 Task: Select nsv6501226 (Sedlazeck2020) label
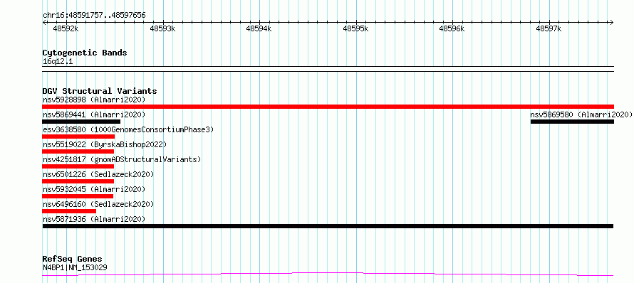point(98,174)
